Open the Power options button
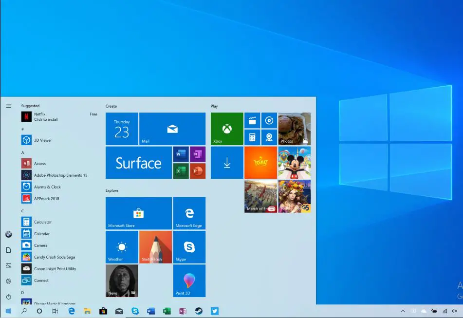Viewport: 463px width, 318px height. (9, 297)
